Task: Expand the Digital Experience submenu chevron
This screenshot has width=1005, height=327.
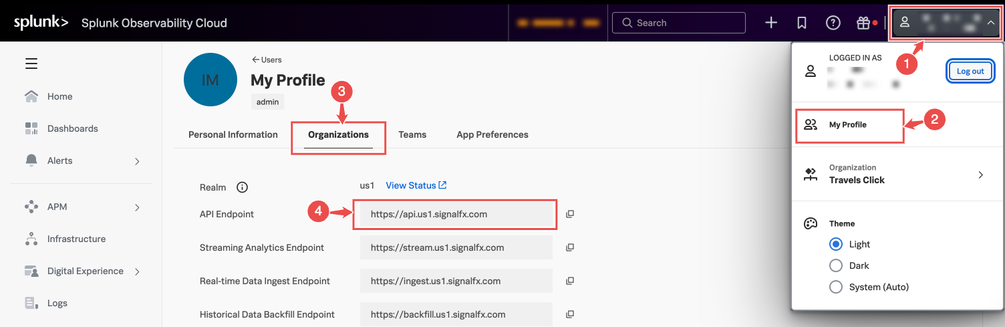Action: [137, 271]
